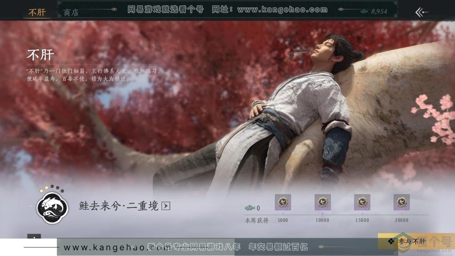Open the koi fish emblem badge
Viewport: 455px width, 256px height.
(53, 208)
